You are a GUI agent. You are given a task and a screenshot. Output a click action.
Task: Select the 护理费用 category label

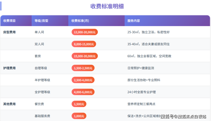pos(9,68)
